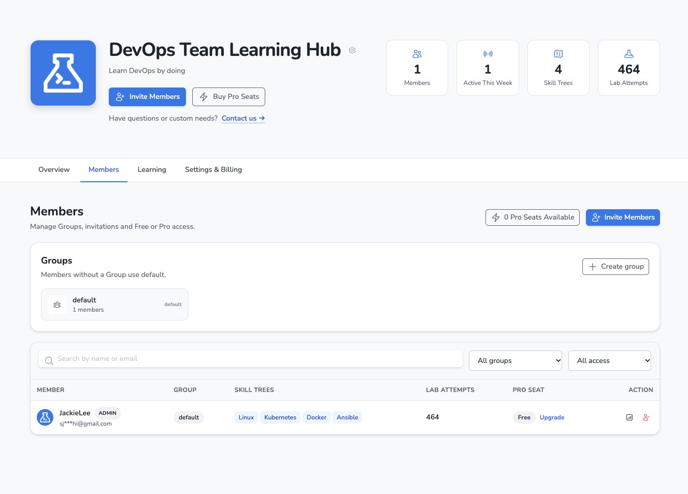The width and height of the screenshot is (688, 494).
Task: Click the default group people icon
Action: point(57,304)
